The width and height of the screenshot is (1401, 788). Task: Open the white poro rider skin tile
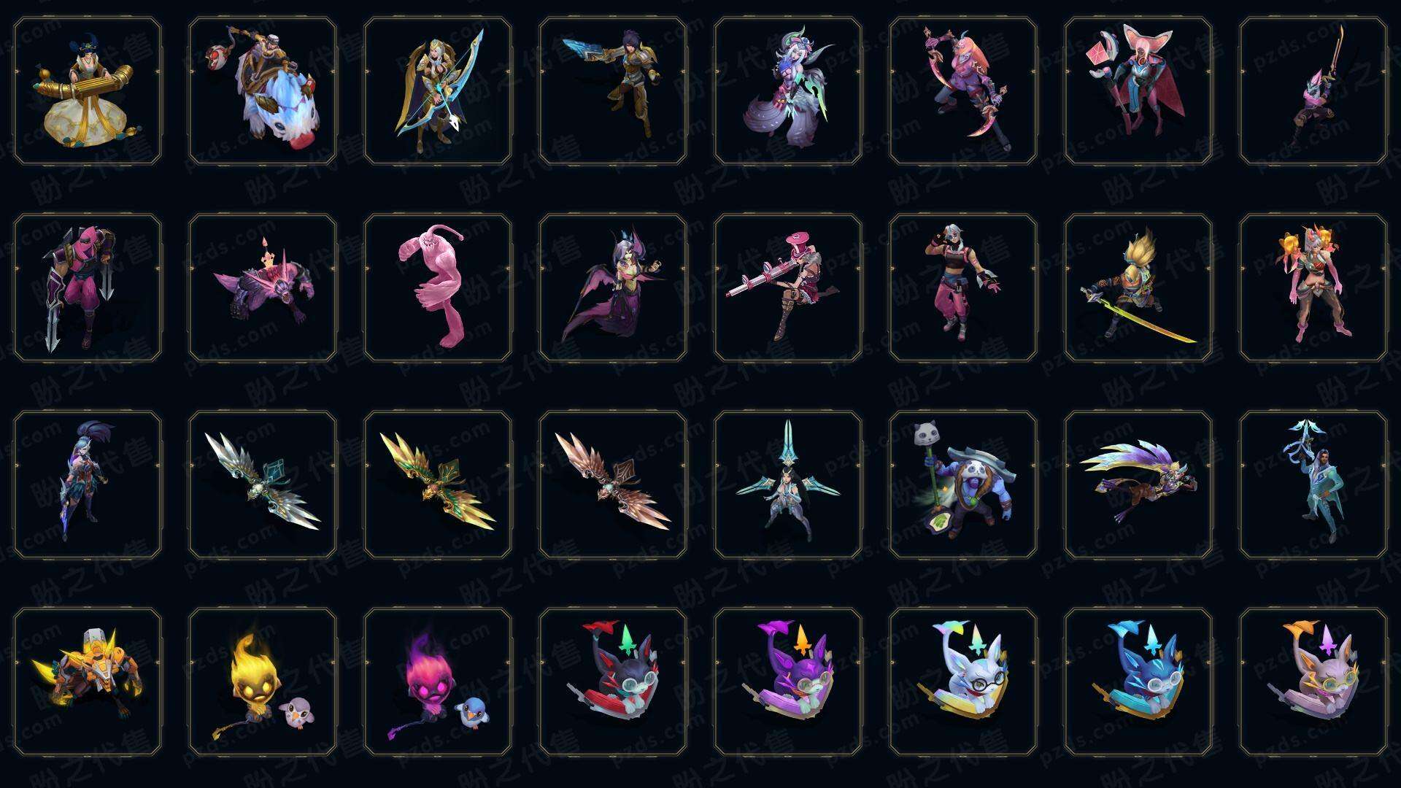[263, 91]
